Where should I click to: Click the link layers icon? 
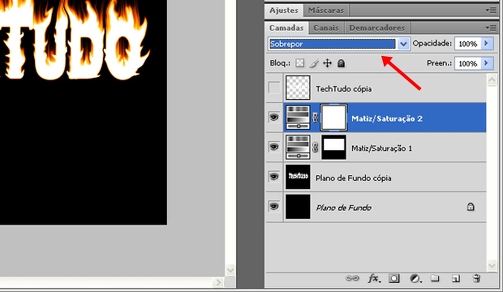352,278
